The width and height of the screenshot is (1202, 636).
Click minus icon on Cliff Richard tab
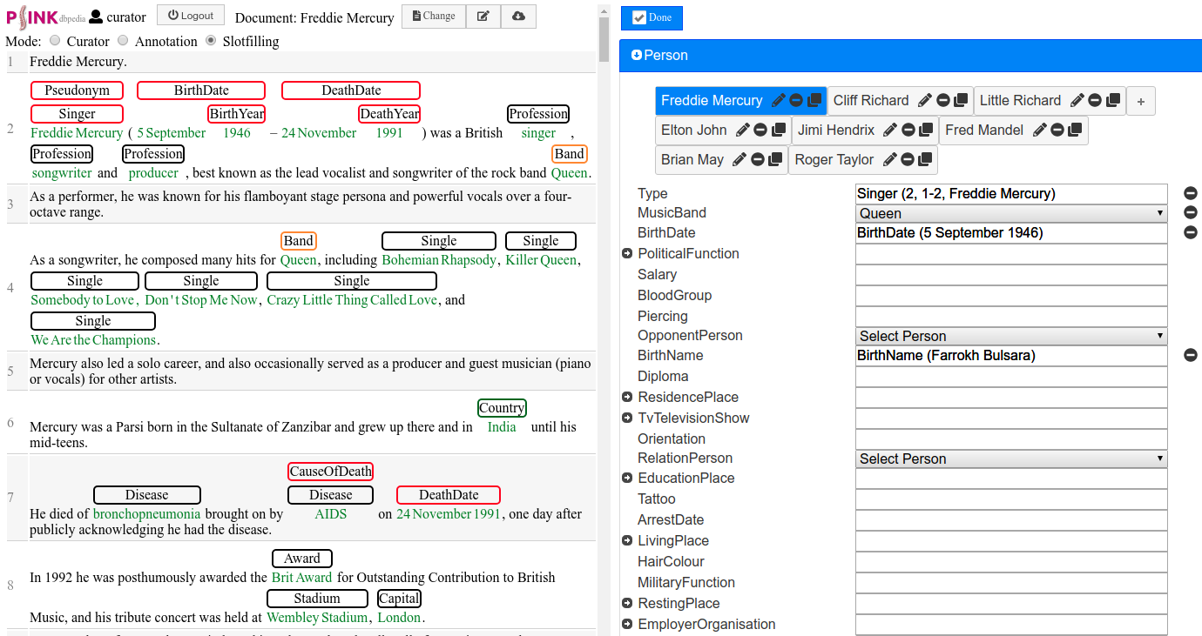(942, 101)
